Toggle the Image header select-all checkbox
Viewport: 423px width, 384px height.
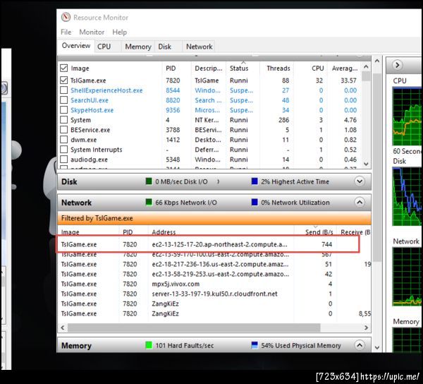click(64, 68)
